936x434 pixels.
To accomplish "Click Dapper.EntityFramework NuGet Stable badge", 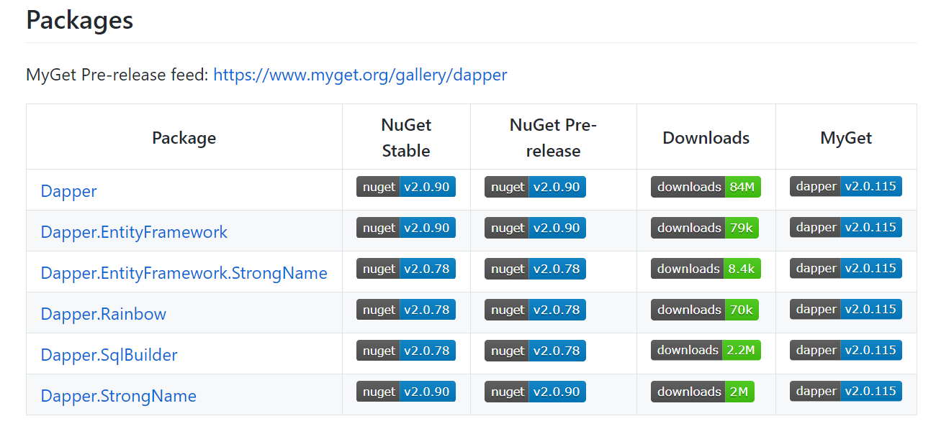I will pyautogui.click(x=406, y=228).
